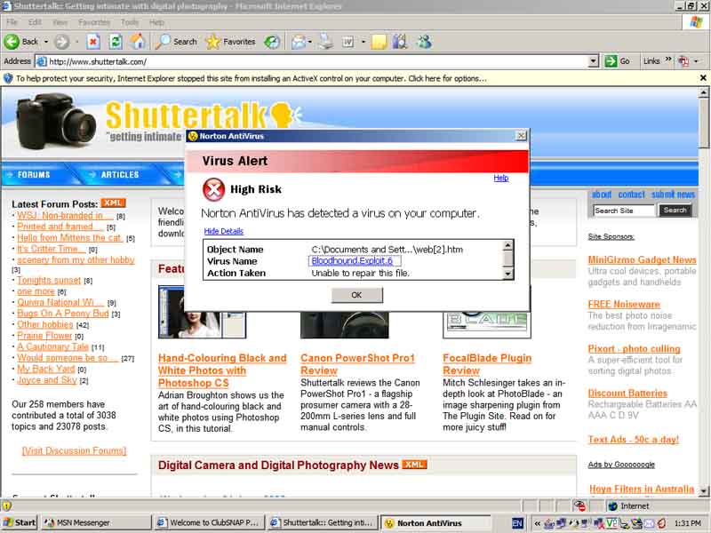This screenshot has width=711, height=533.
Task: Click the red swirl tray icon beside the clock
Action: pyautogui.click(x=661, y=523)
